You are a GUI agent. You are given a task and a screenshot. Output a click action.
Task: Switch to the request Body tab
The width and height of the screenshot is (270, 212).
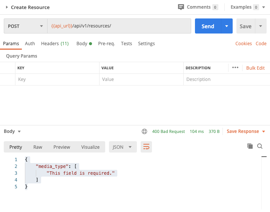click(84, 44)
